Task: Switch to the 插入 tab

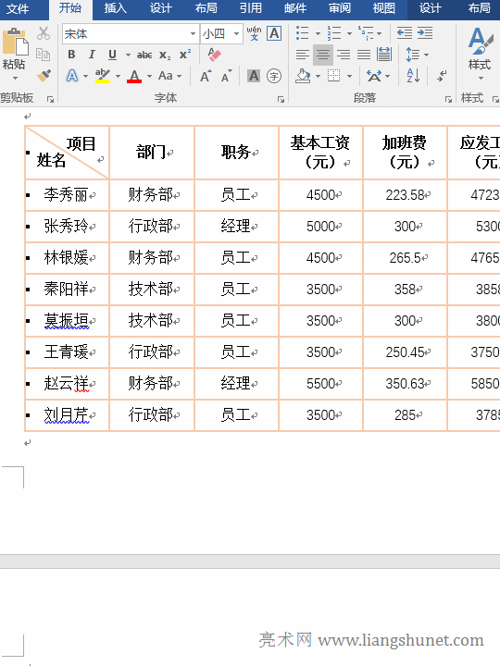Action: tap(115, 8)
